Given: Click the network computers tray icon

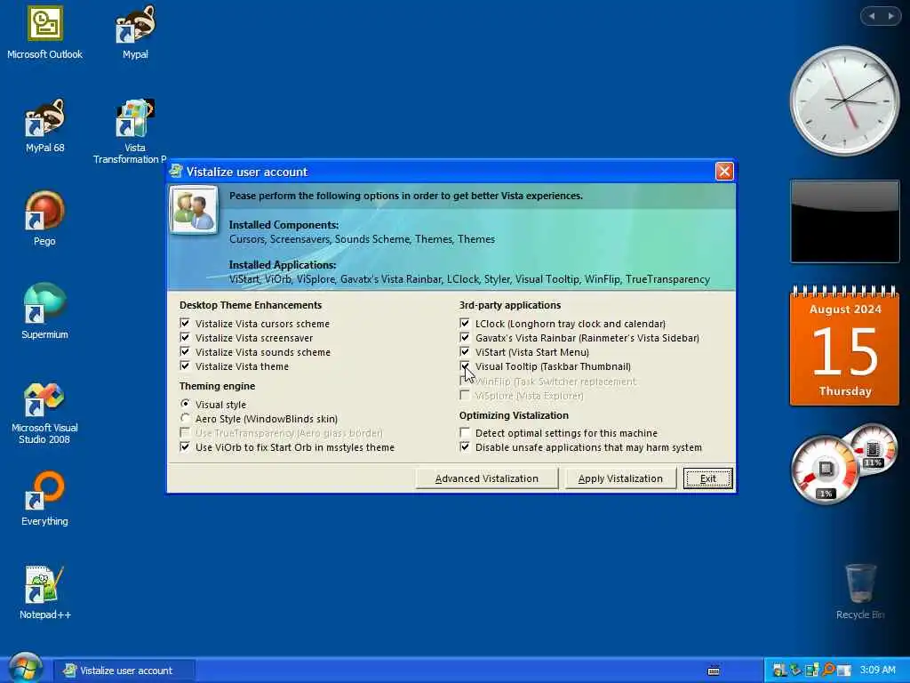Looking at the screenshot, I should 811,671.
